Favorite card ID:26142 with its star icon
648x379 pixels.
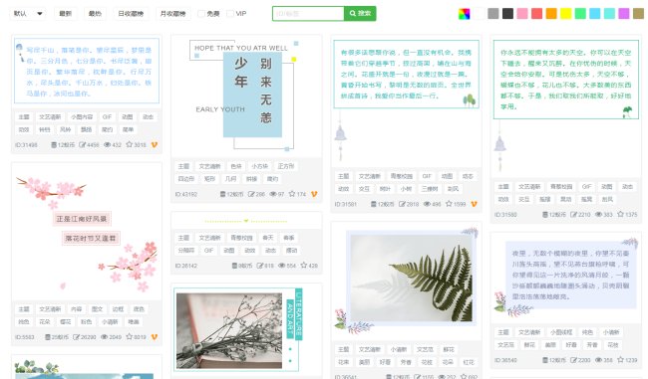pyautogui.click(x=304, y=265)
